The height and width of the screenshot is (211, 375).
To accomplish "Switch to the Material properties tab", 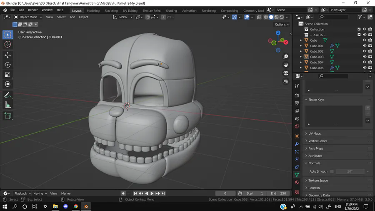I will coord(297,182).
